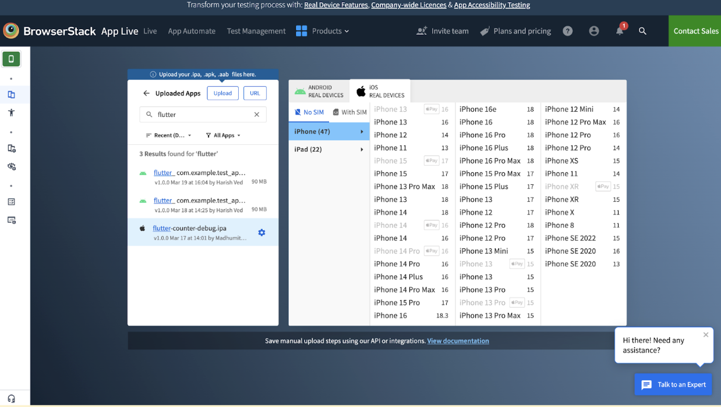Click Android icon of app uploaded Mar 18

(143, 201)
